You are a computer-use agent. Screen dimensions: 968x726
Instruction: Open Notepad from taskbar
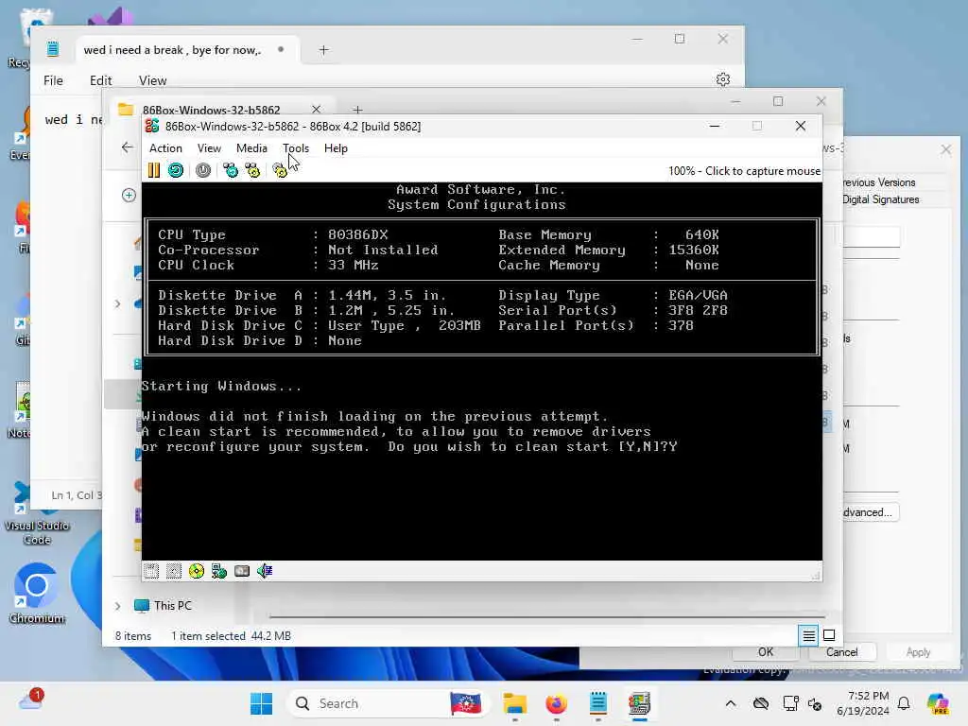(597, 703)
